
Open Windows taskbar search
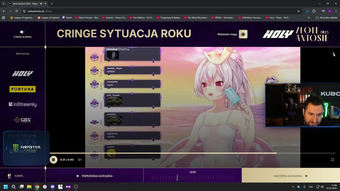pos(14,187)
